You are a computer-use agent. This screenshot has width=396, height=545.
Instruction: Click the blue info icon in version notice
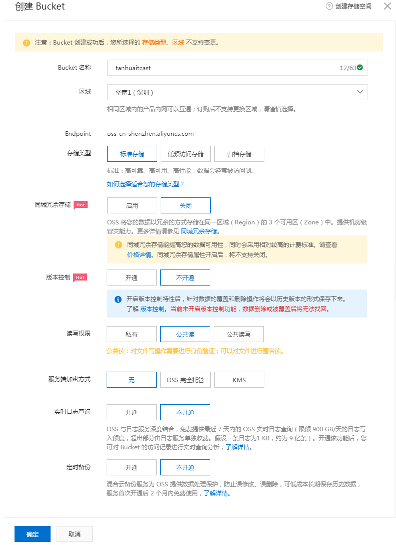click(118, 299)
